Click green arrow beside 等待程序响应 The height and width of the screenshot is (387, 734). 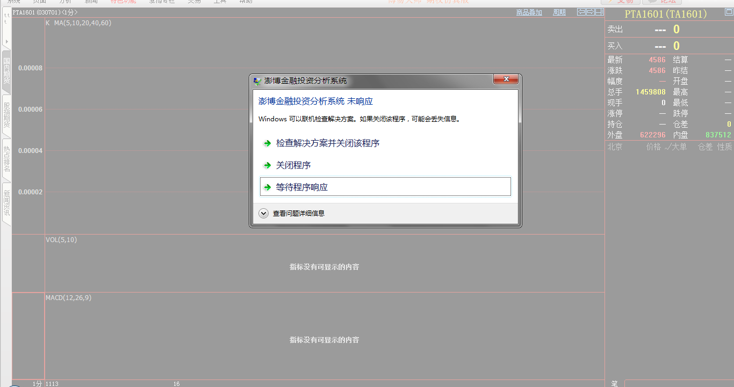click(x=267, y=187)
